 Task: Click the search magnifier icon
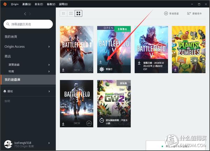8,24
